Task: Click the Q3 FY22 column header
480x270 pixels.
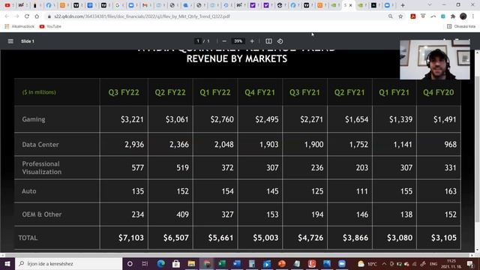Action: (124, 92)
